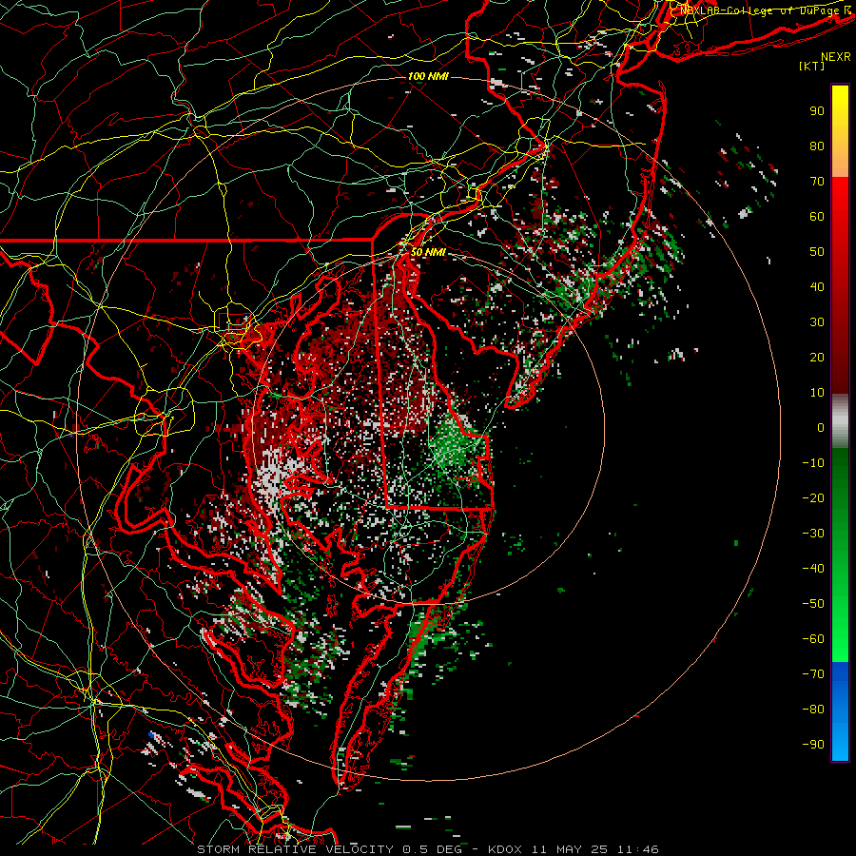Viewport: 856px width, 856px height.
Task: Click the yellow top segment of color bar
Action: pyautogui.click(x=840, y=131)
